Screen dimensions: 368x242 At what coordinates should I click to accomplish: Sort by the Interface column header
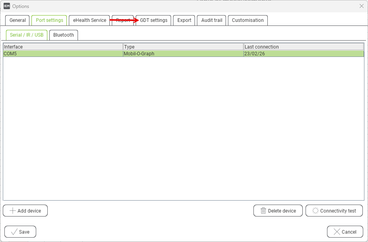point(63,47)
